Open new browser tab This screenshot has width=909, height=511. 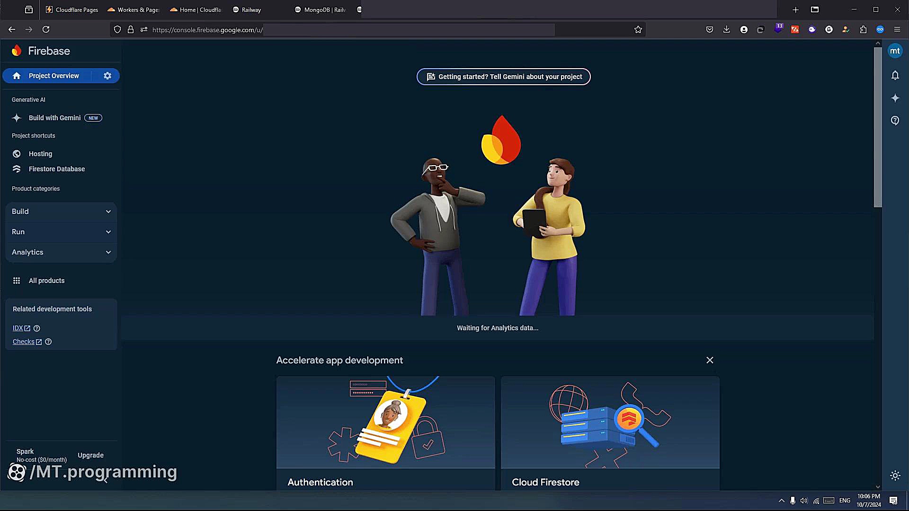tap(796, 9)
